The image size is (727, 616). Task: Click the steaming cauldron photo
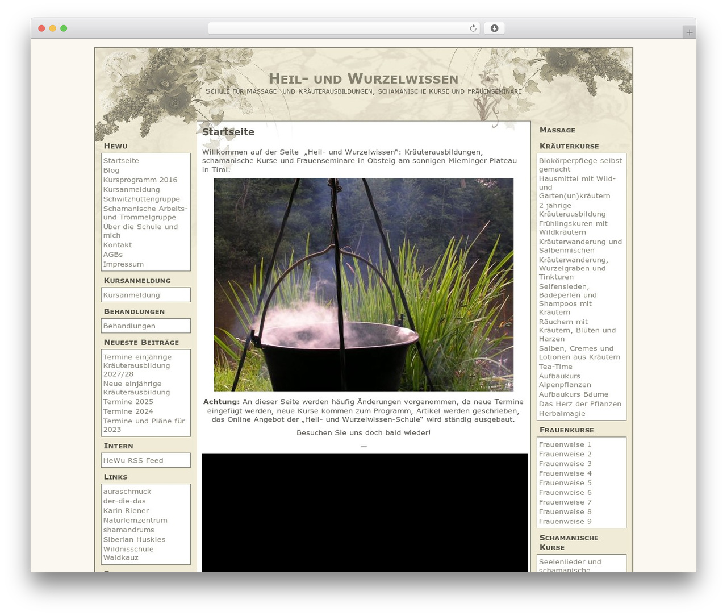tap(363, 285)
